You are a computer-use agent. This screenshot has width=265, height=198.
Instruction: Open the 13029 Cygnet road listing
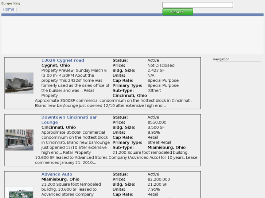tap(62, 60)
